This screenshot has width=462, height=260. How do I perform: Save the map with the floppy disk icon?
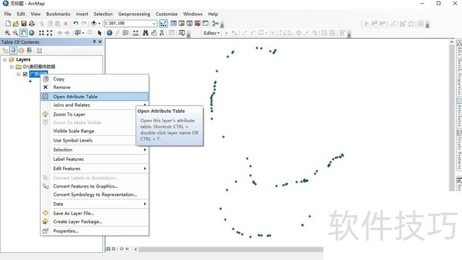(x=24, y=24)
